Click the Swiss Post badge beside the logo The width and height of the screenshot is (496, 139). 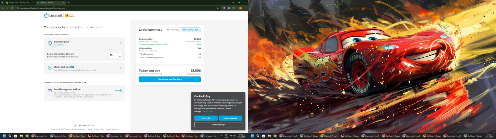[70, 15]
